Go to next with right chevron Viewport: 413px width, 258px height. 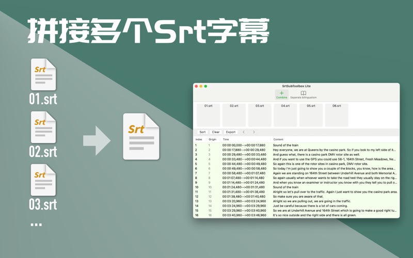click(x=253, y=132)
